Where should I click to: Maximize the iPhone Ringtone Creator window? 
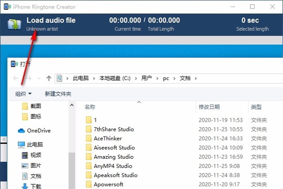pyautogui.click(x=252, y=7)
